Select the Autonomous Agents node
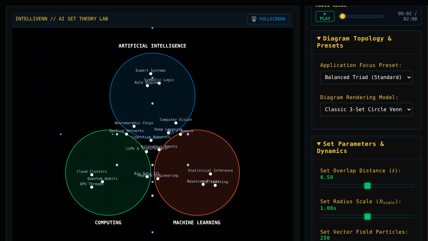This screenshot has width=428, height=241. [159, 150]
